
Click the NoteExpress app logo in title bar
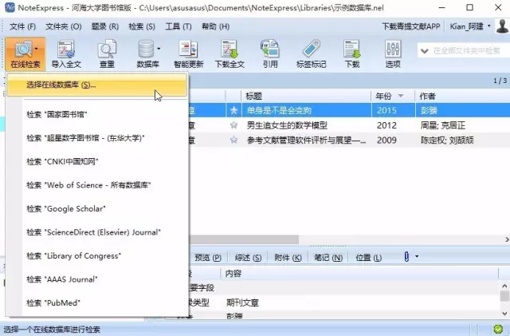pos(10,7)
